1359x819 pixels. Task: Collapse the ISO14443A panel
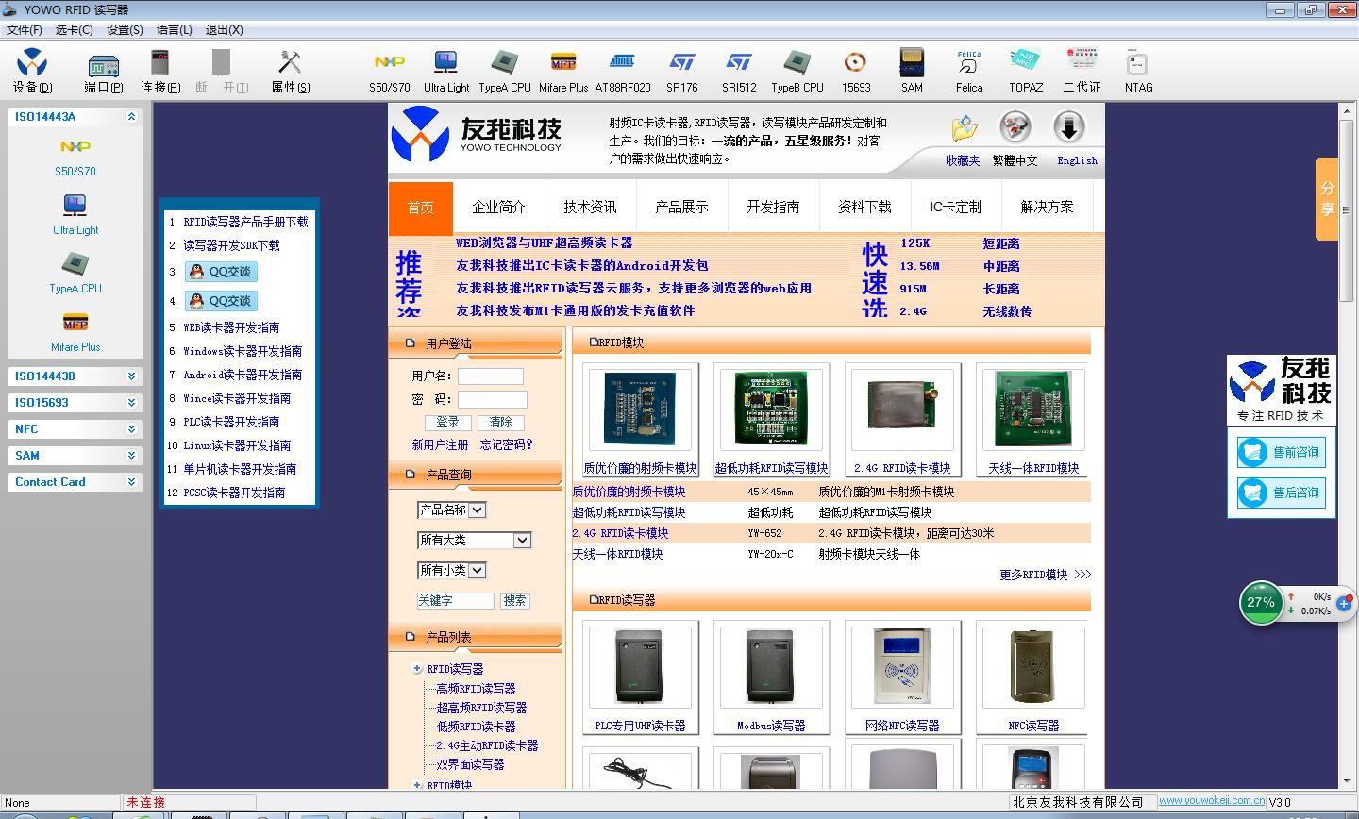pos(131,117)
